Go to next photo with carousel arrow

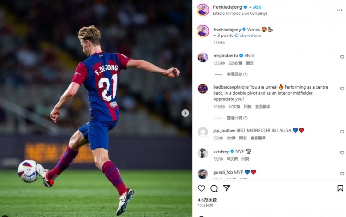(x=185, y=113)
